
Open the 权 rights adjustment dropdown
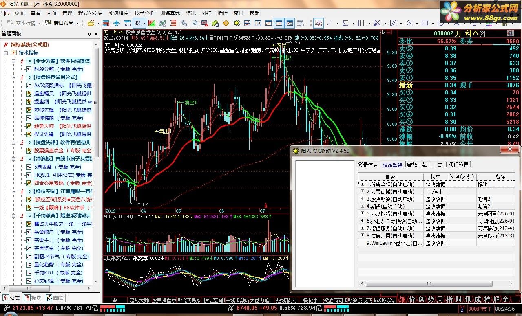[144, 23]
